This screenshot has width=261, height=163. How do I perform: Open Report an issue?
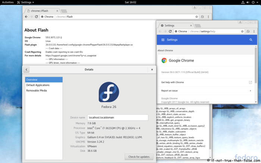coord(206,91)
